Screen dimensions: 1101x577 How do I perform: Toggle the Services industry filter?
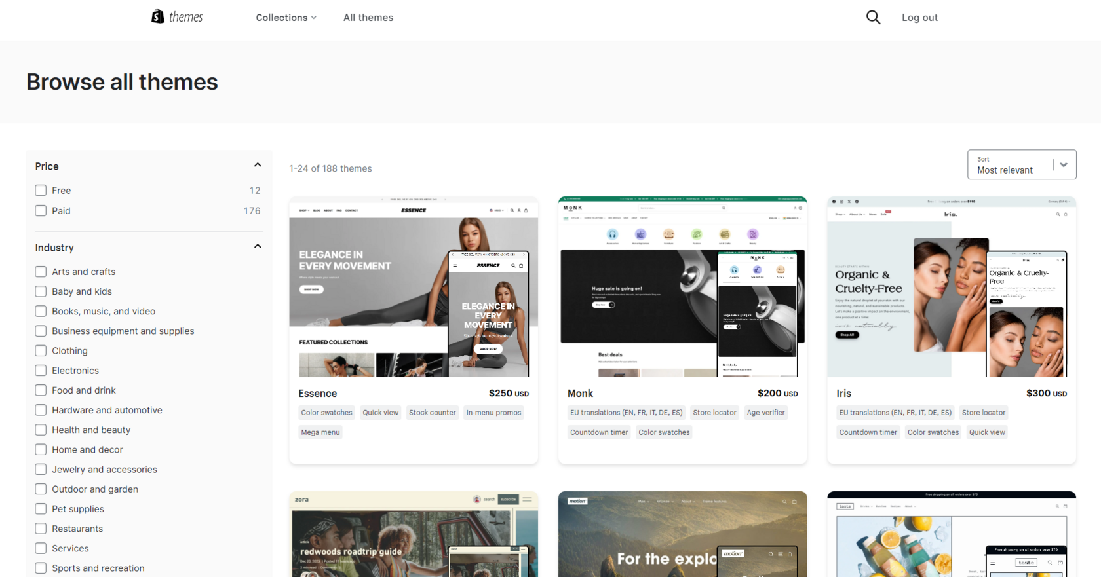41,548
